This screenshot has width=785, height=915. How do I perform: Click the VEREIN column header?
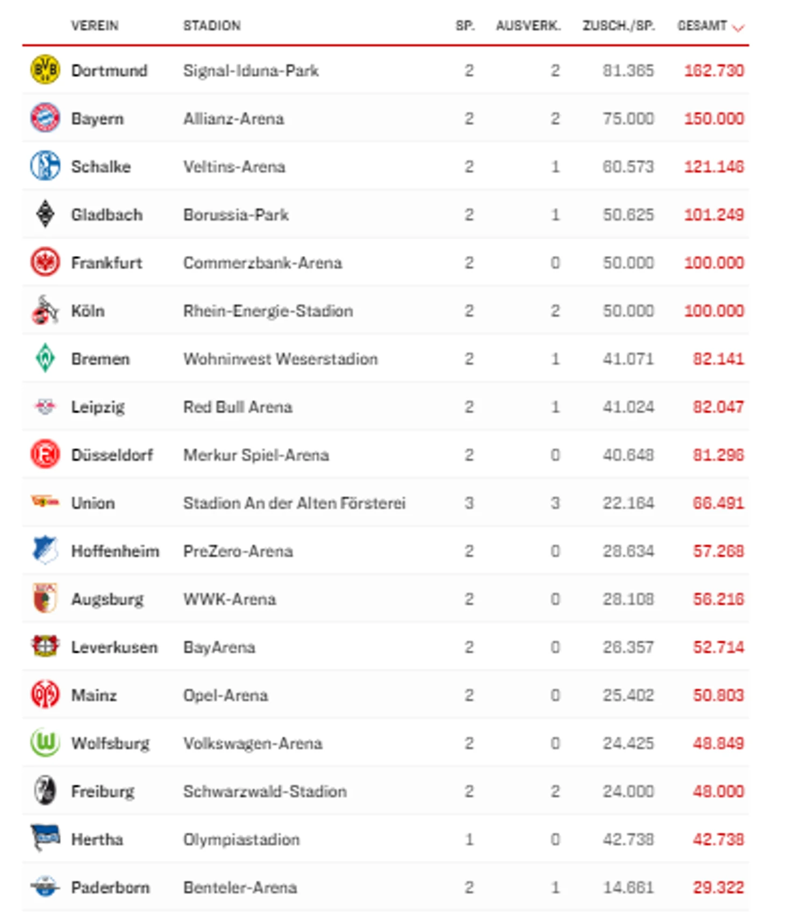coord(95,26)
